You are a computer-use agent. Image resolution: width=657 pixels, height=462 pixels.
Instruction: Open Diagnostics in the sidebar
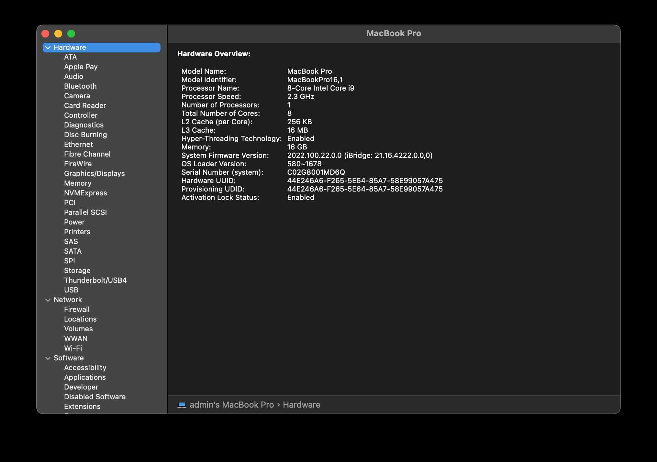click(x=84, y=125)
